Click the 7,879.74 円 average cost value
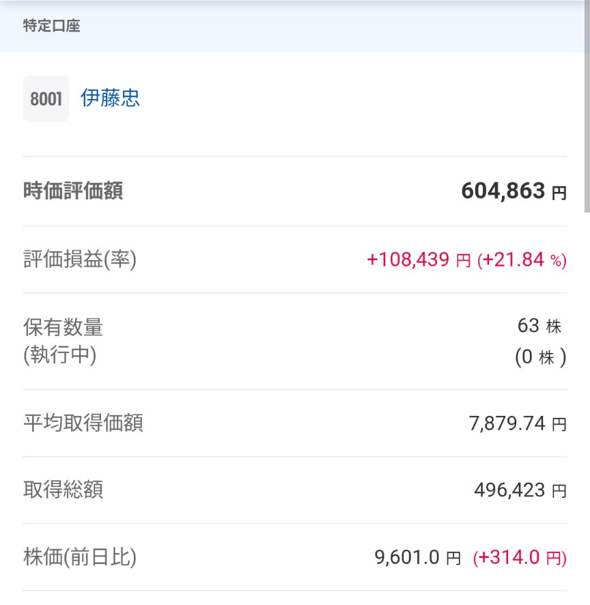 (x=517, y=423)
